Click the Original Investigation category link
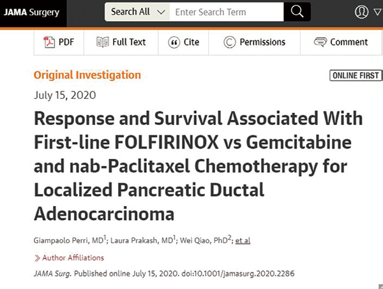This screenshot has height=289, width=383. [x=87, y=75]
